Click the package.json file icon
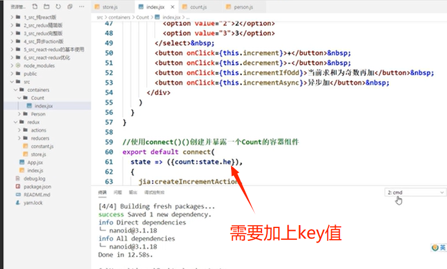The height and width of the screenshot is (269, 447). click(x=18, y=187)
